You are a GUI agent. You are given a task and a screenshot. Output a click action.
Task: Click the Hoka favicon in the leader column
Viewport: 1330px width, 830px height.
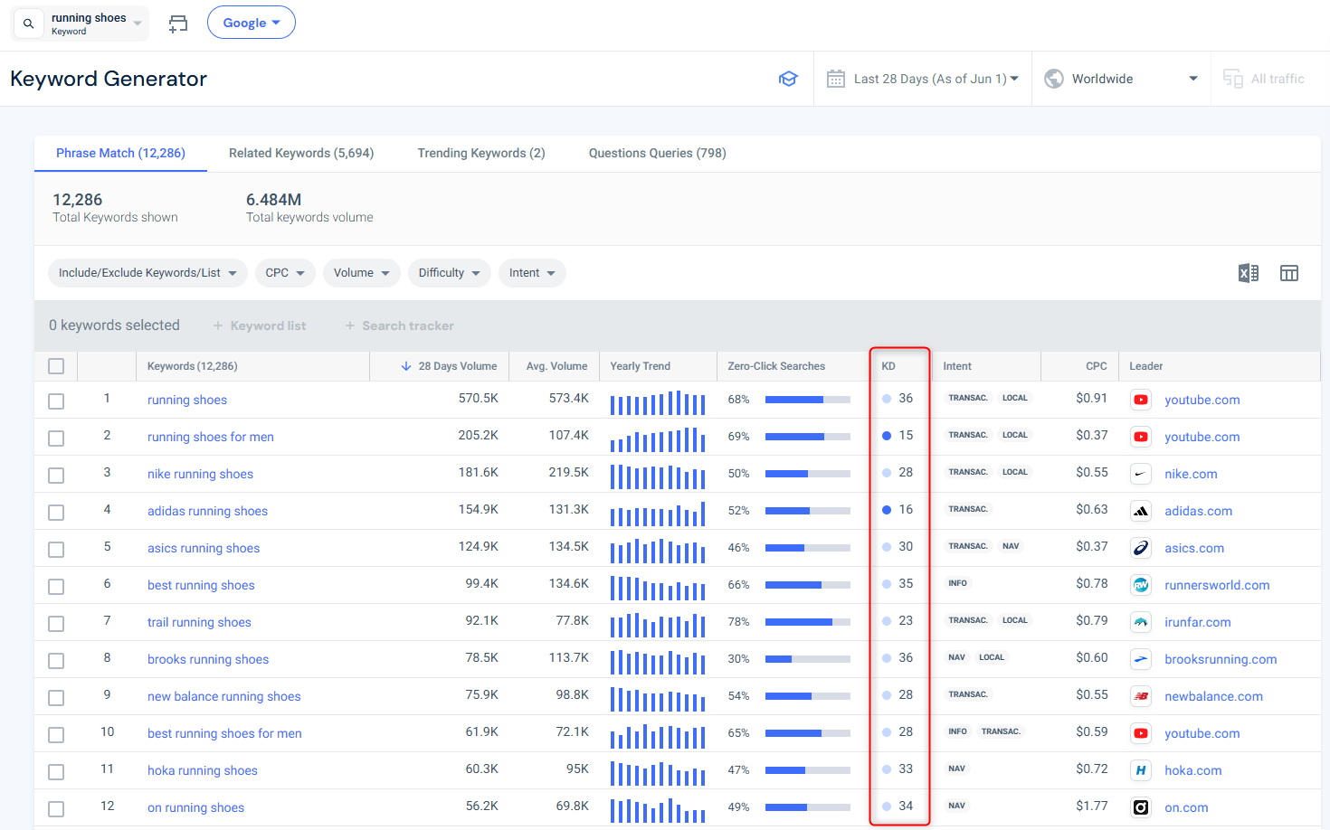pos(1141,770)
